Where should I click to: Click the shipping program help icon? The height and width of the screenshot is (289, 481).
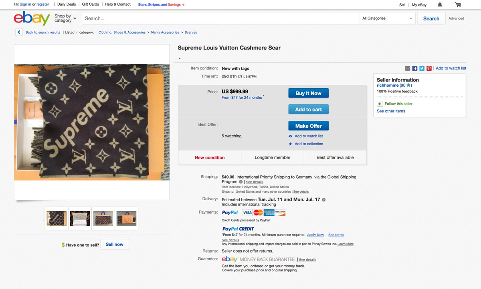(x=241, y=182)
